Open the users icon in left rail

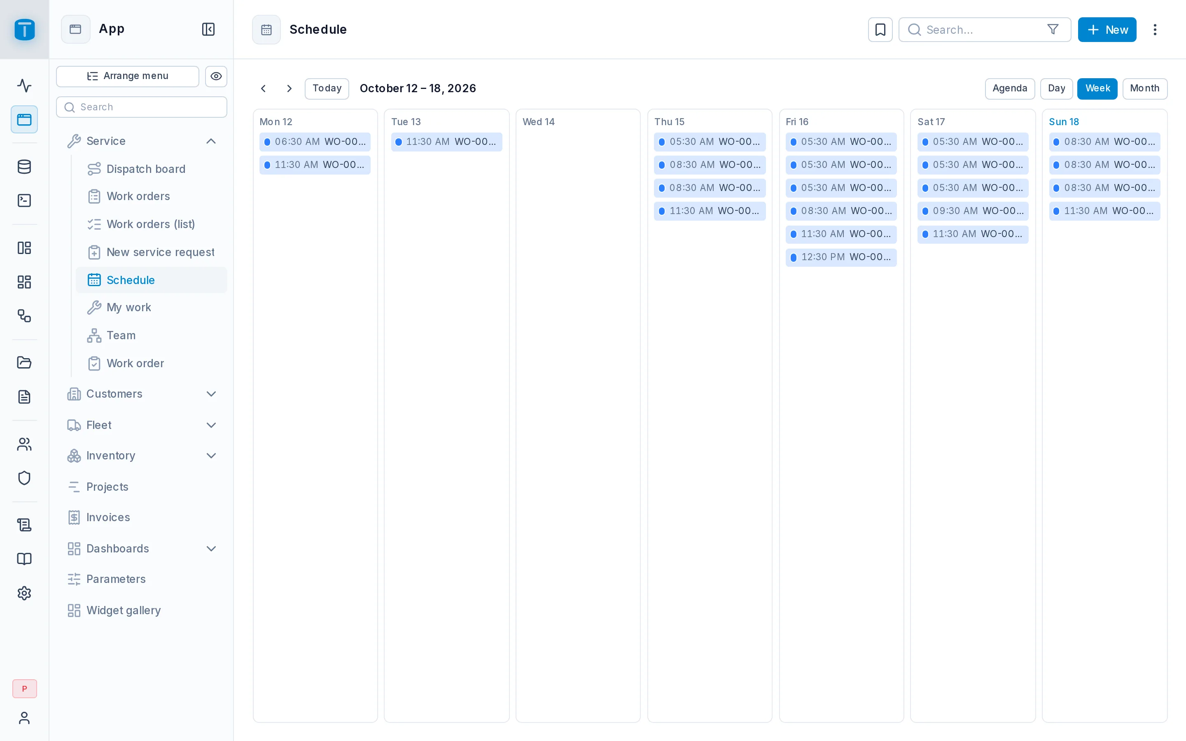tap(24, 445)
